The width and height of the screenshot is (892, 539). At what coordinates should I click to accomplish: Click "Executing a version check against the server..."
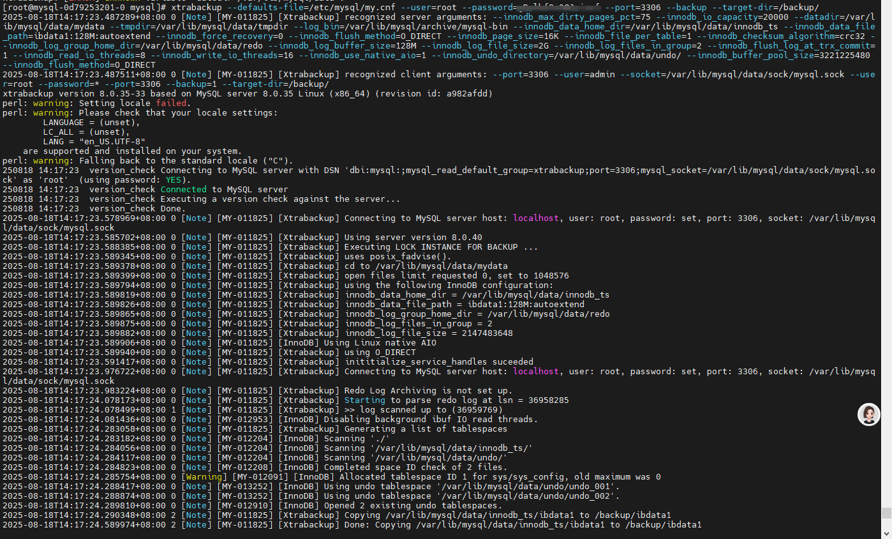pos(281,199)
